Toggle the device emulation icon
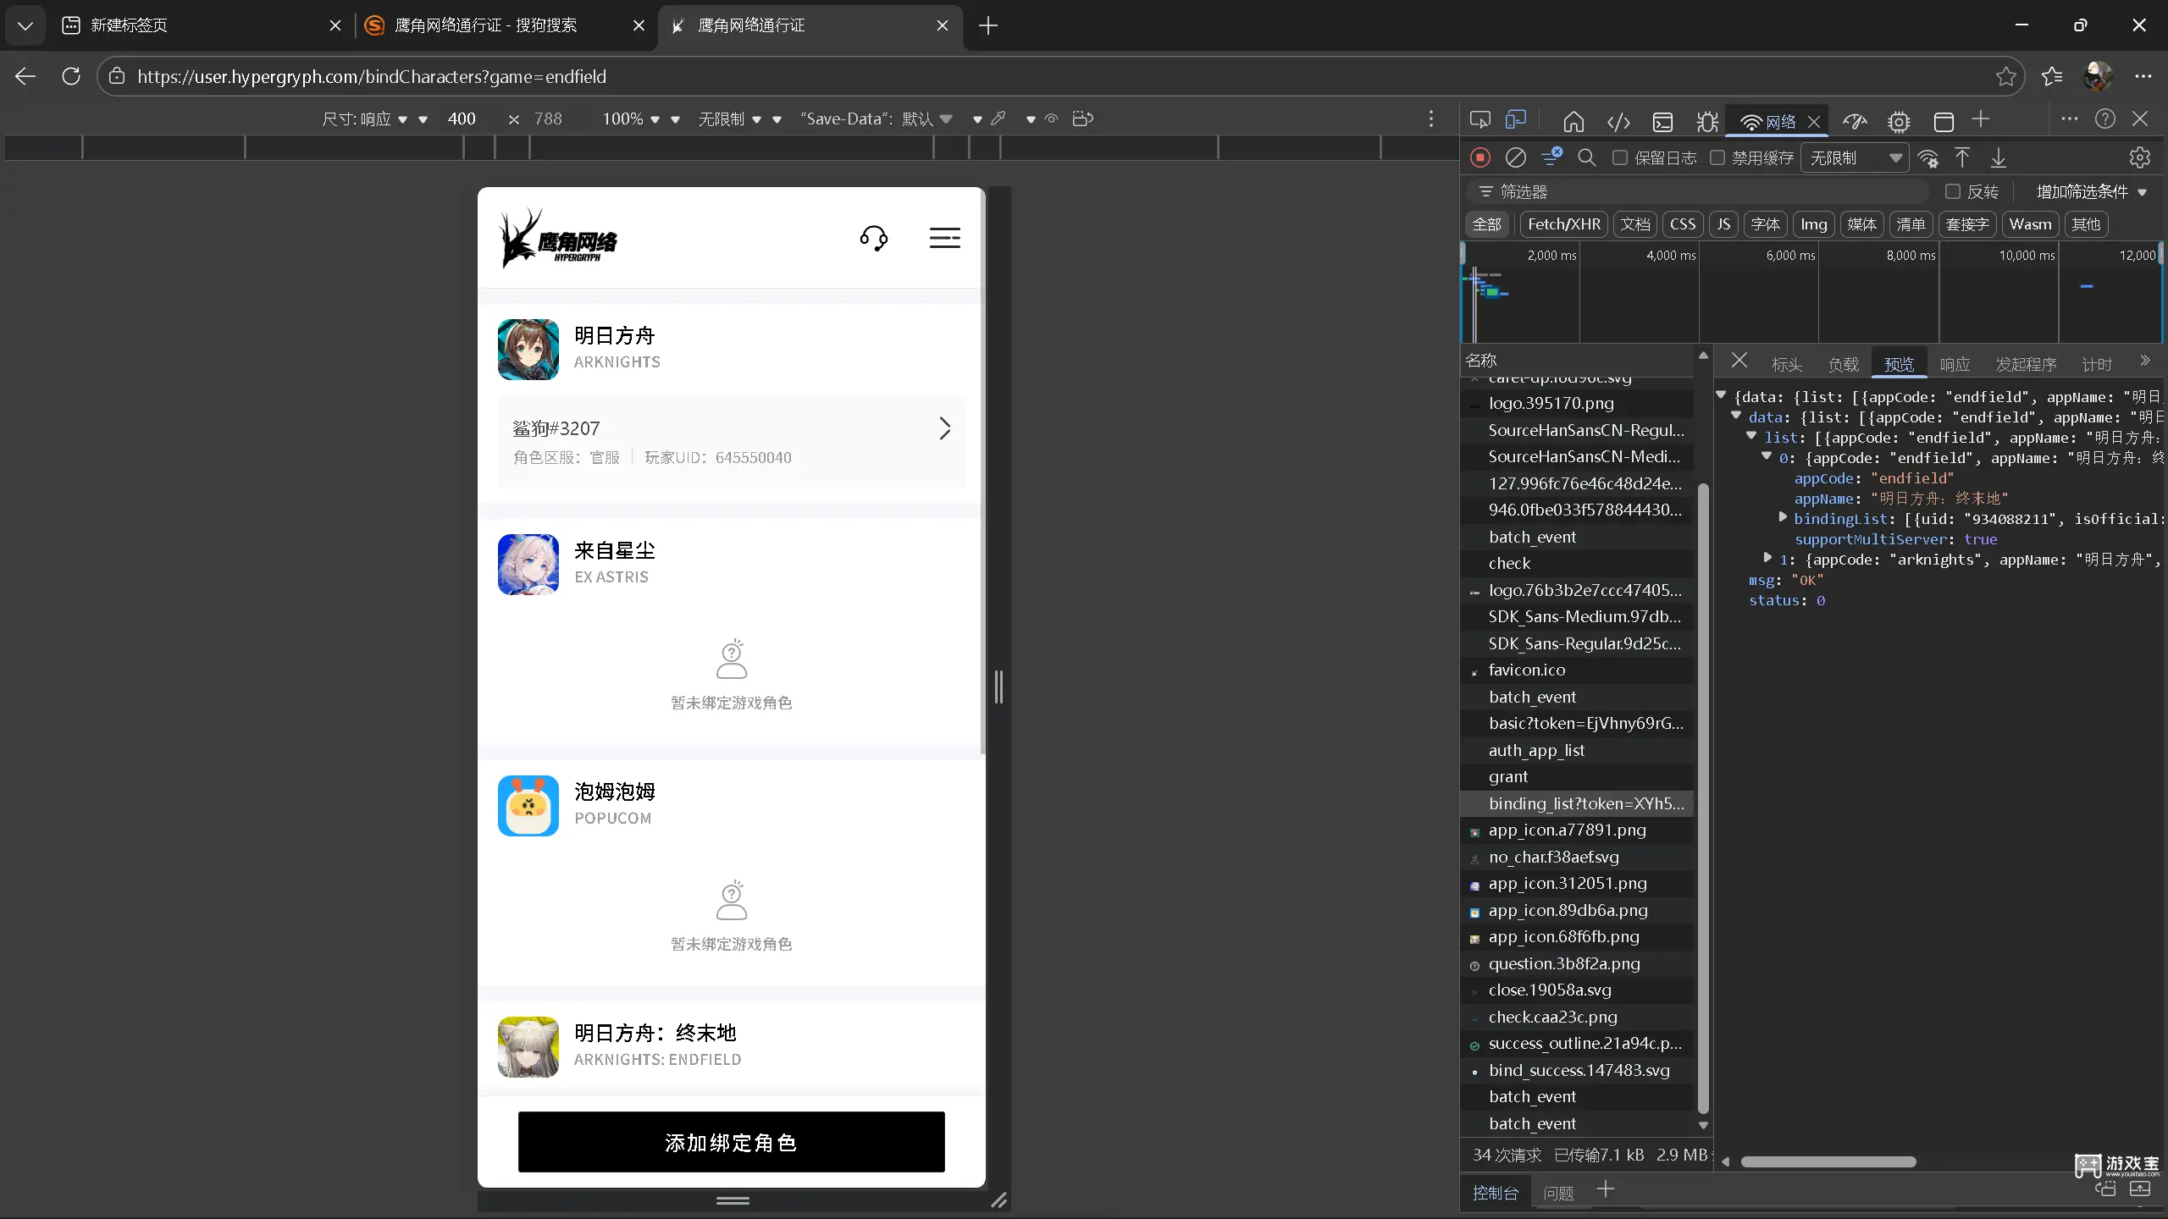Image resolution: width=2168 pixels, height=1219 pixels. pyautogui.click(x=1516, y=120)
